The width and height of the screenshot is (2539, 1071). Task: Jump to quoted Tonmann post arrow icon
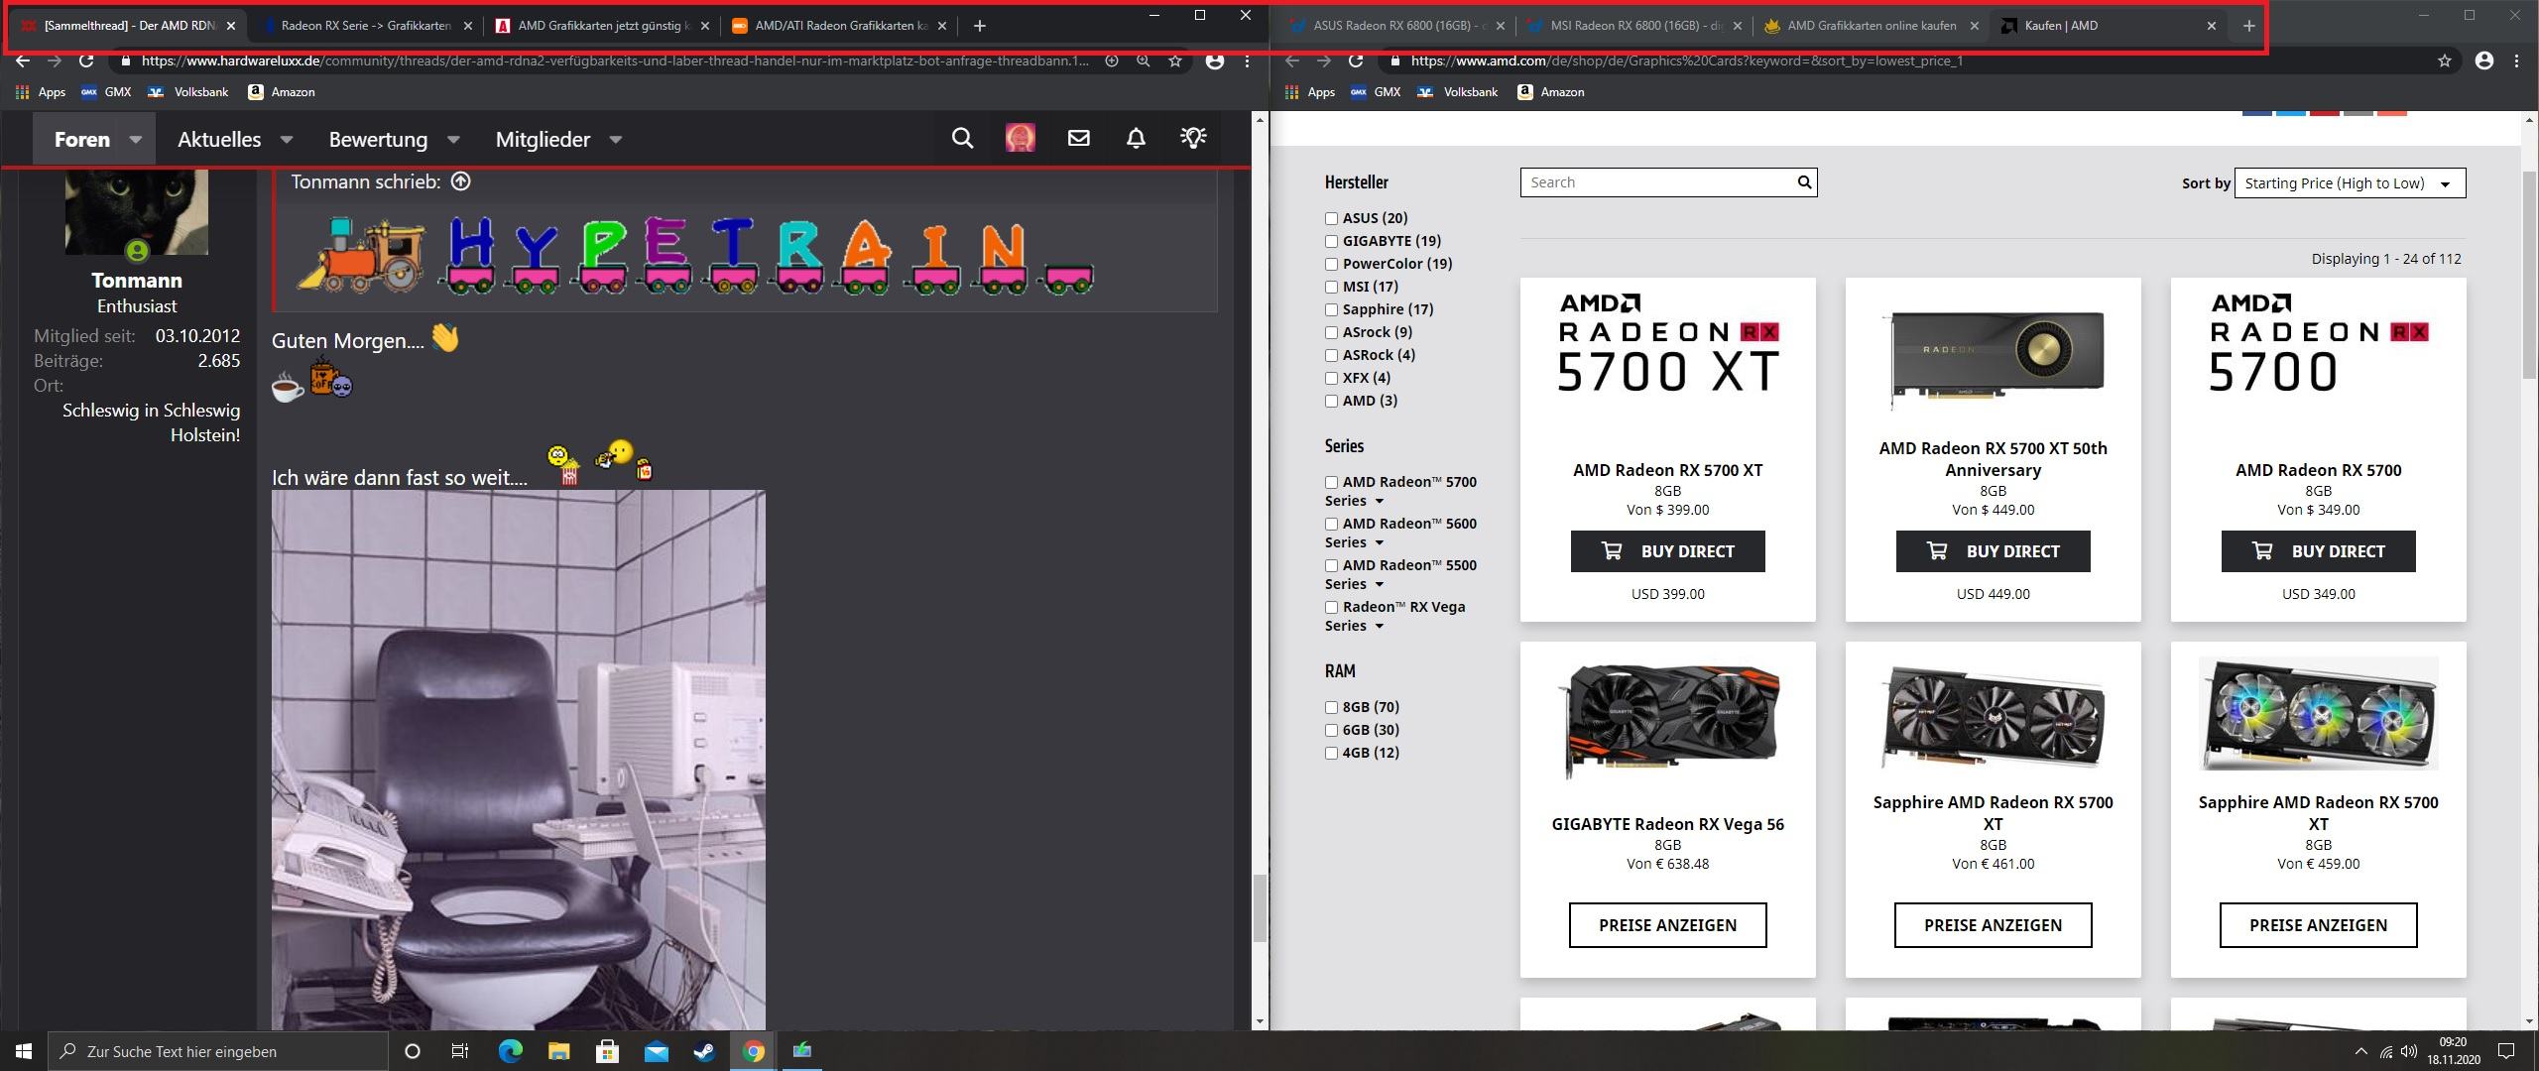coord(460,181)
